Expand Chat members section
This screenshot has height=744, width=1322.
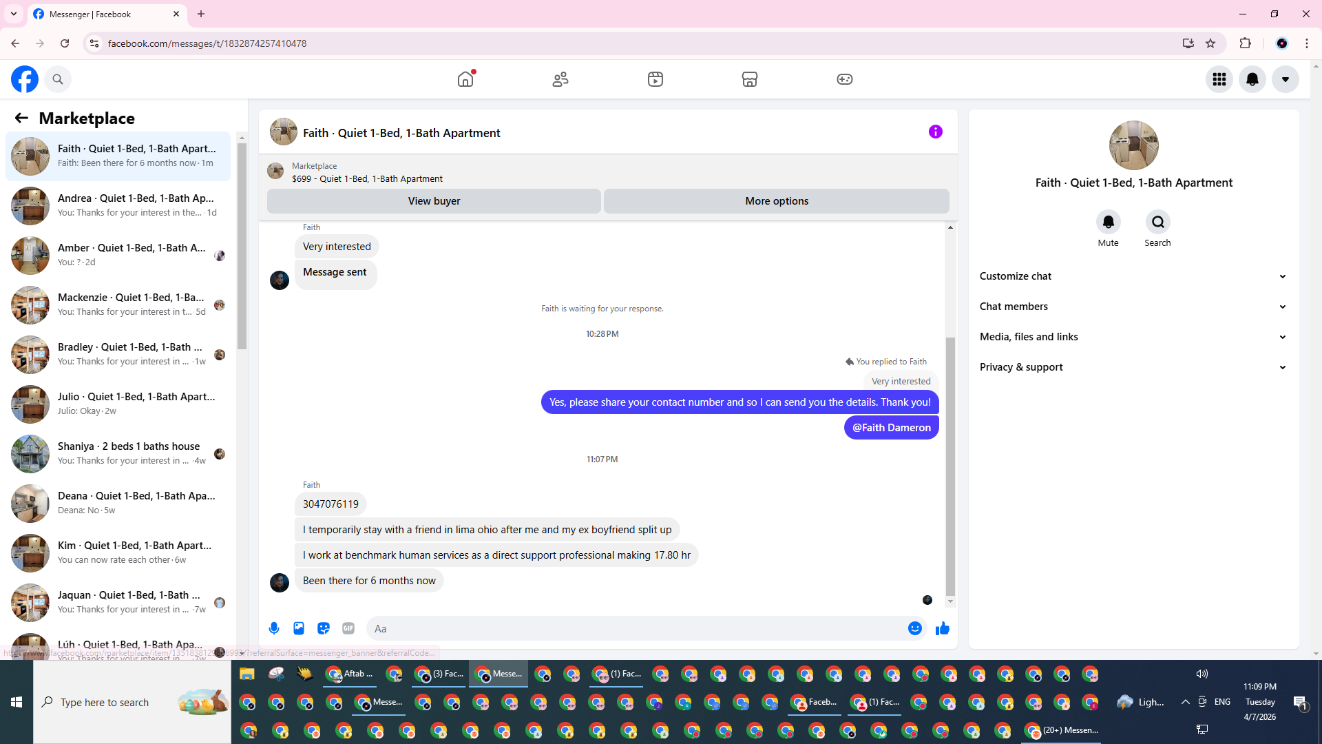pyautogui.click(x=1133, y=307)
